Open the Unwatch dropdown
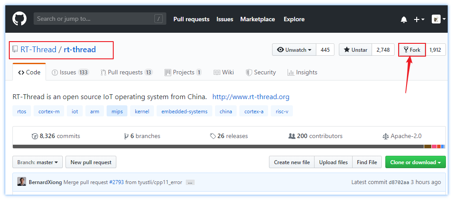This screenshot has height=200, width=453. 294,50
